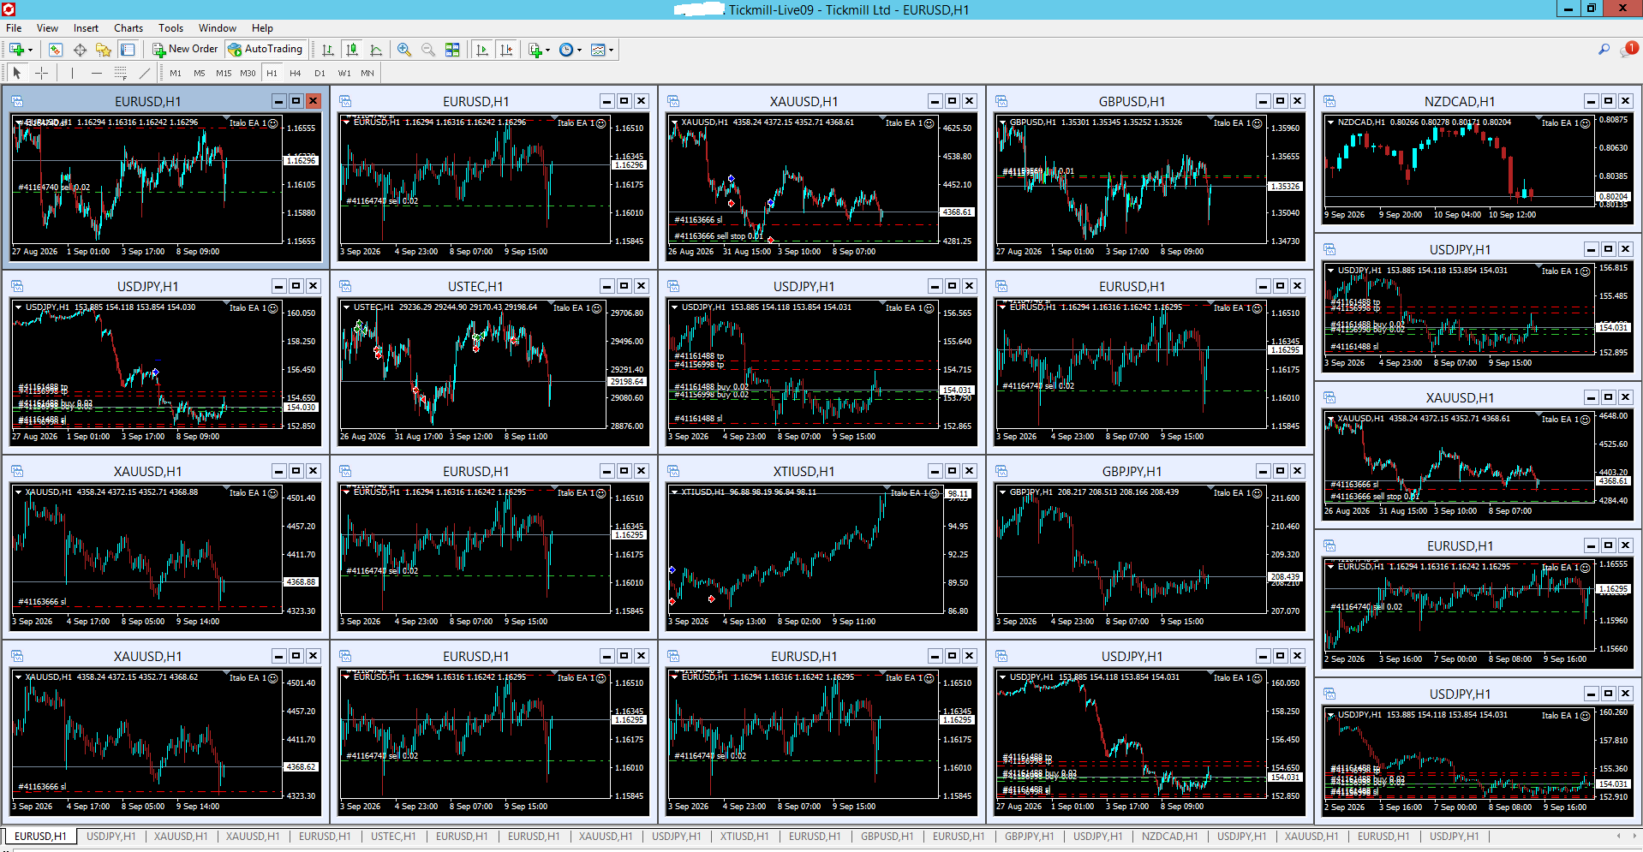Click the NZDCAD,H1 window title icon
1643x852 pixels.
pyautogui.click(x=1329, y=101)
